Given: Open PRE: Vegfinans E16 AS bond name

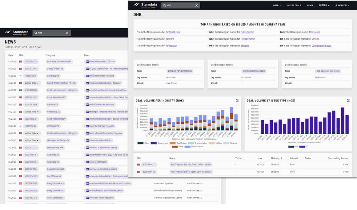Looking at the screenshot, I should tap(191, 165).
